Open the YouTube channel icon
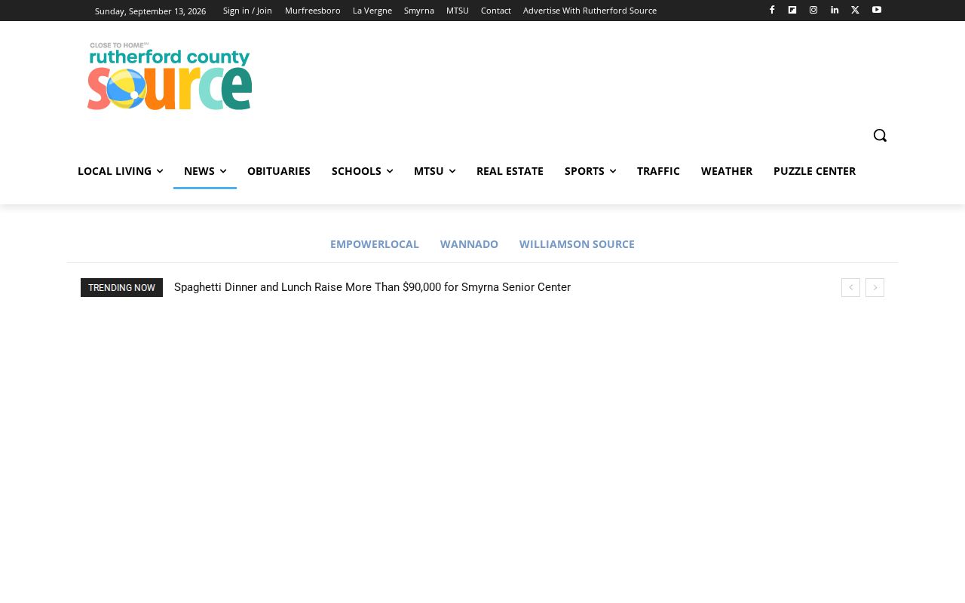 coord(877,10)
